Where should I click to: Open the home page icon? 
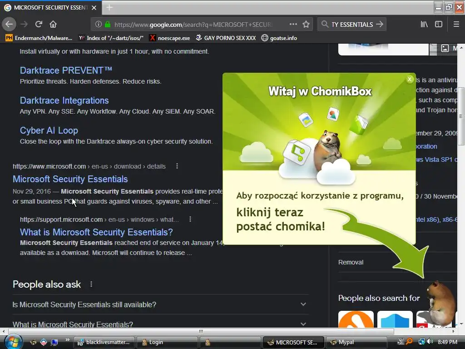(53, 24)
